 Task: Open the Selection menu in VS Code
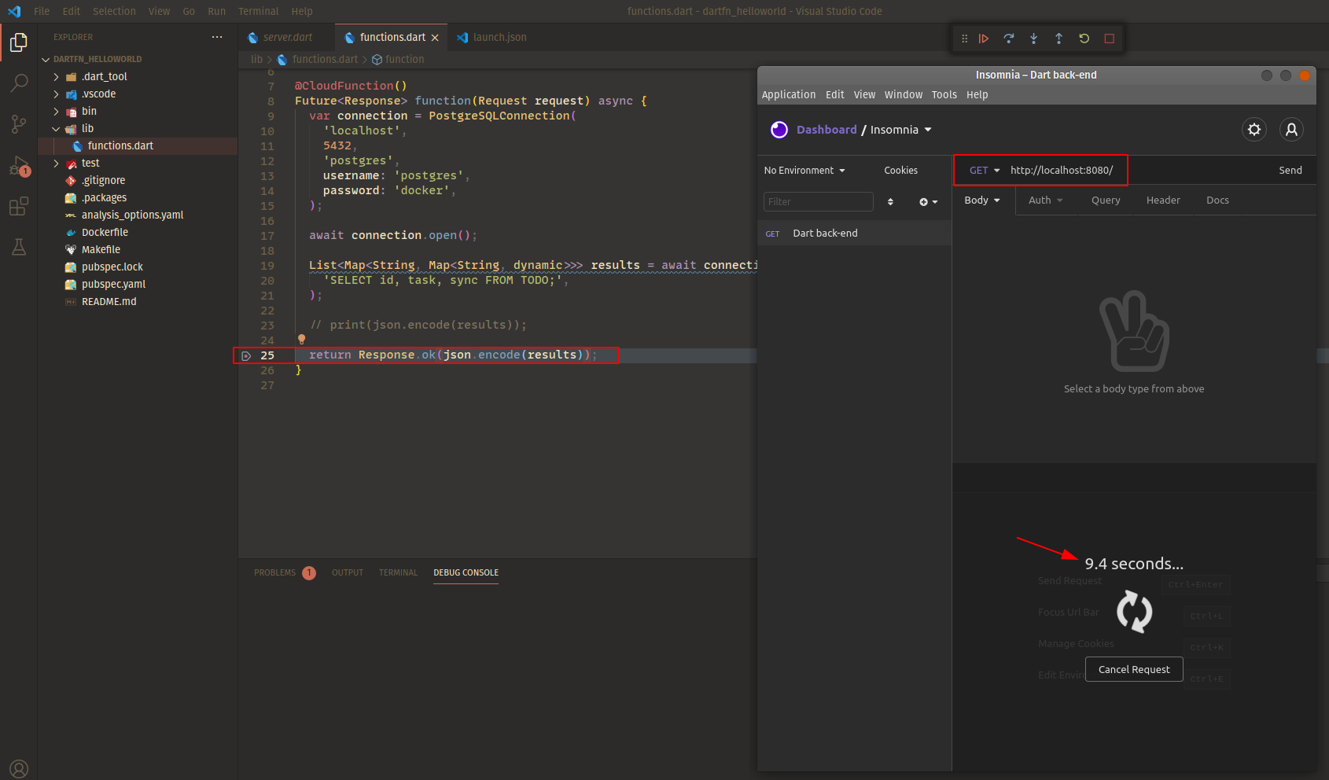click(114, 11)
